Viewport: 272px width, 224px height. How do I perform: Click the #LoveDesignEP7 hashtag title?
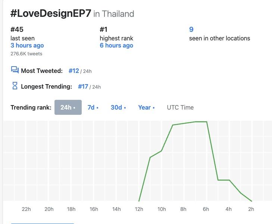[51, 14]
